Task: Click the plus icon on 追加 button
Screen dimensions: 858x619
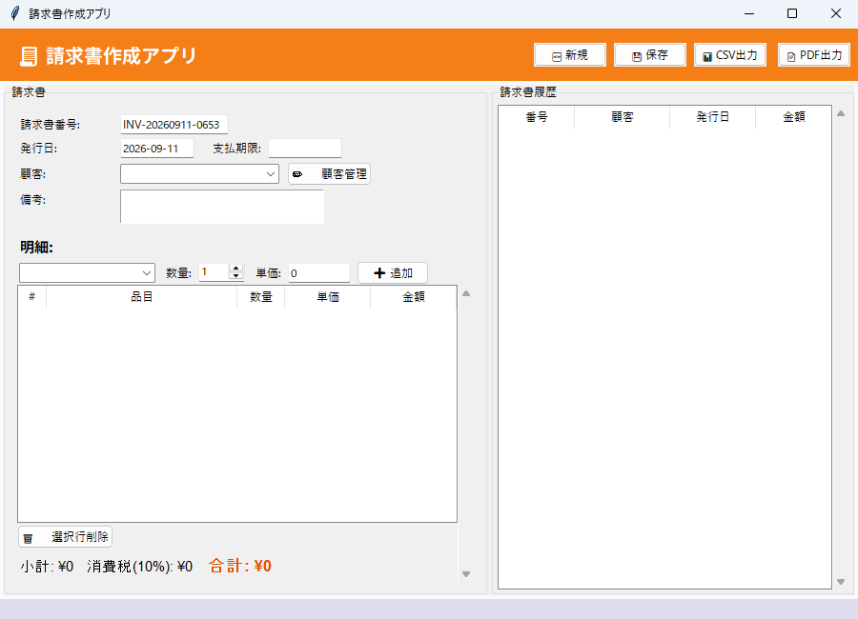Action: tap(379, 273)
